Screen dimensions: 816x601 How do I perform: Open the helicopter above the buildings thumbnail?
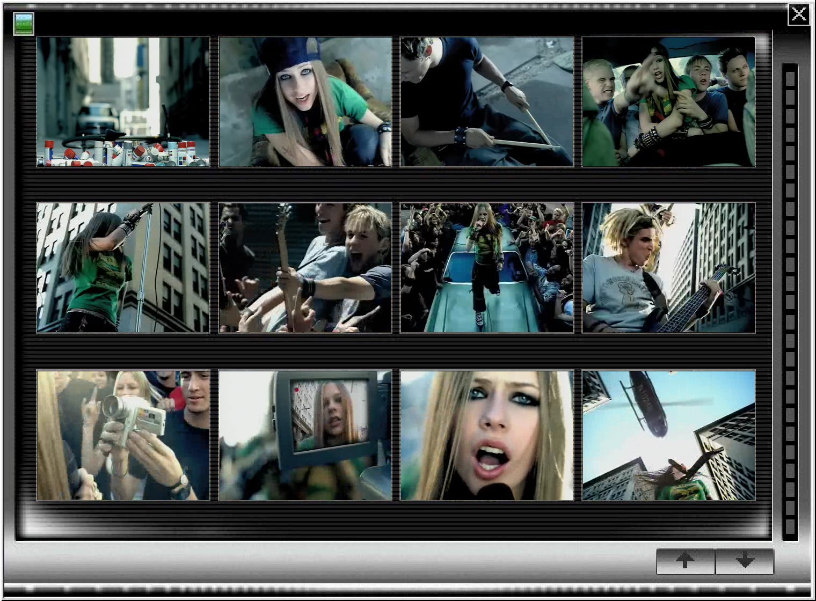point(669,435)
